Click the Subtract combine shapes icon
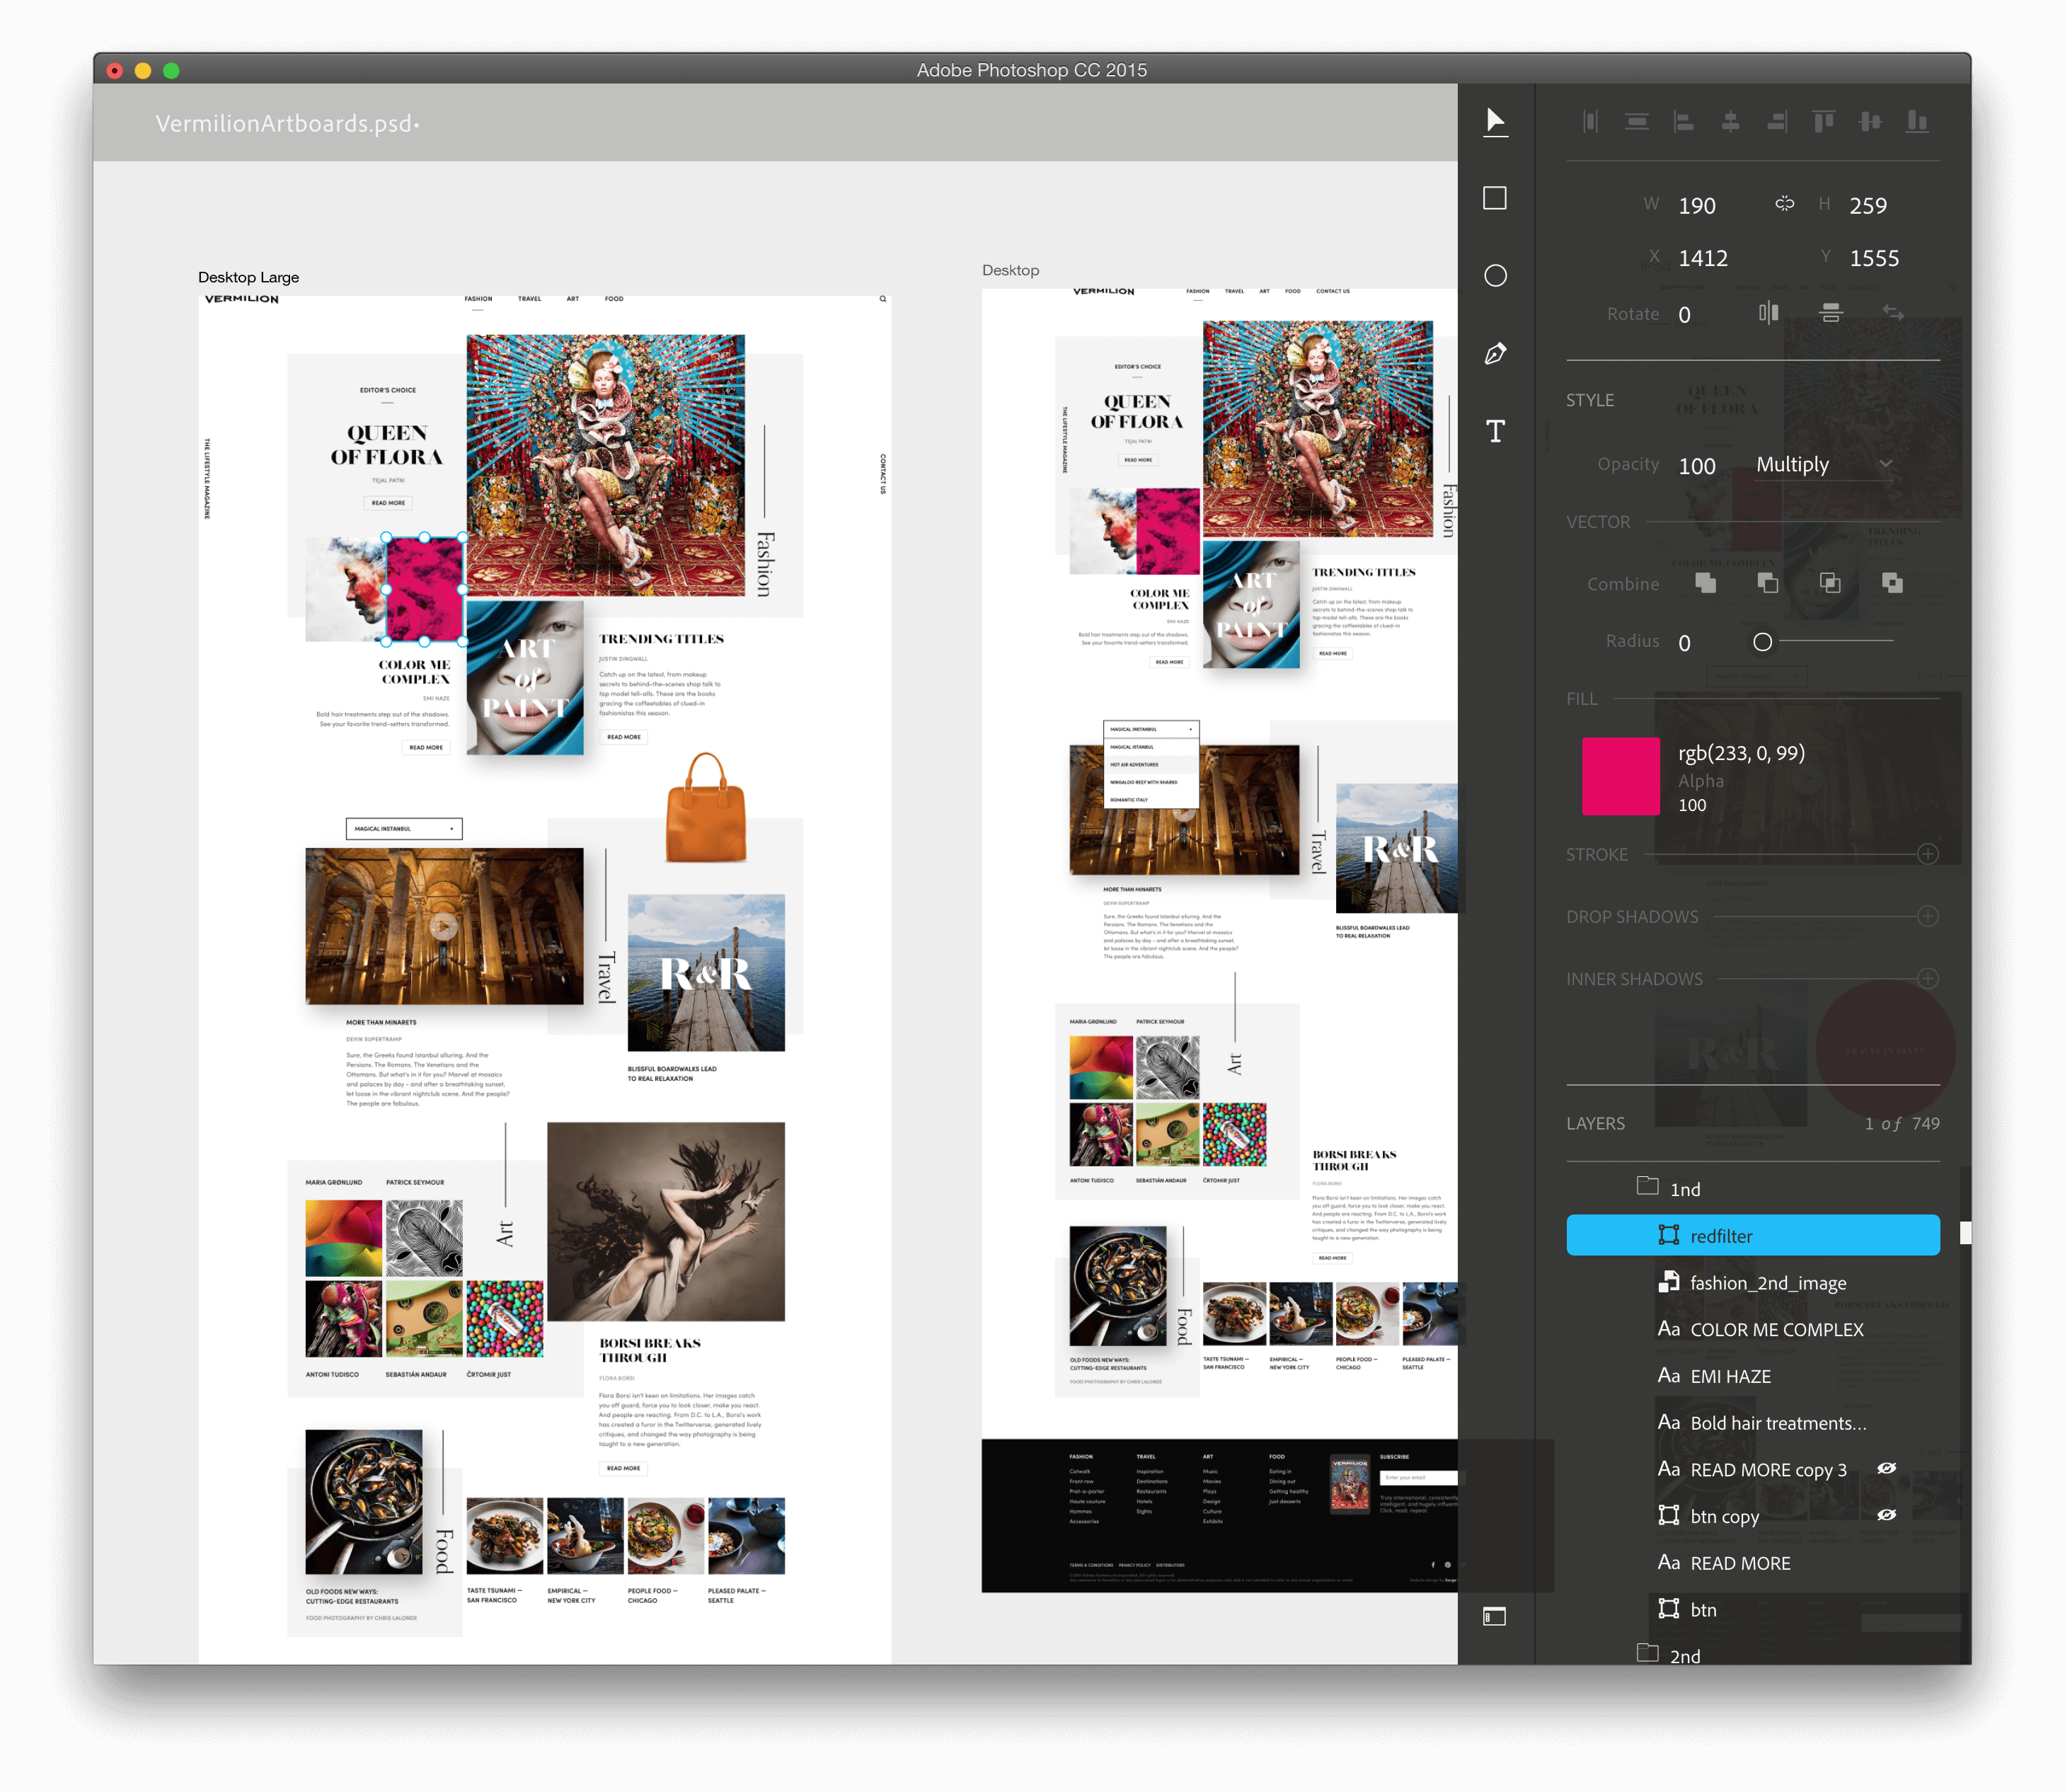This screenshot has width=2065, height=1792. click(x=1768, y=584)
